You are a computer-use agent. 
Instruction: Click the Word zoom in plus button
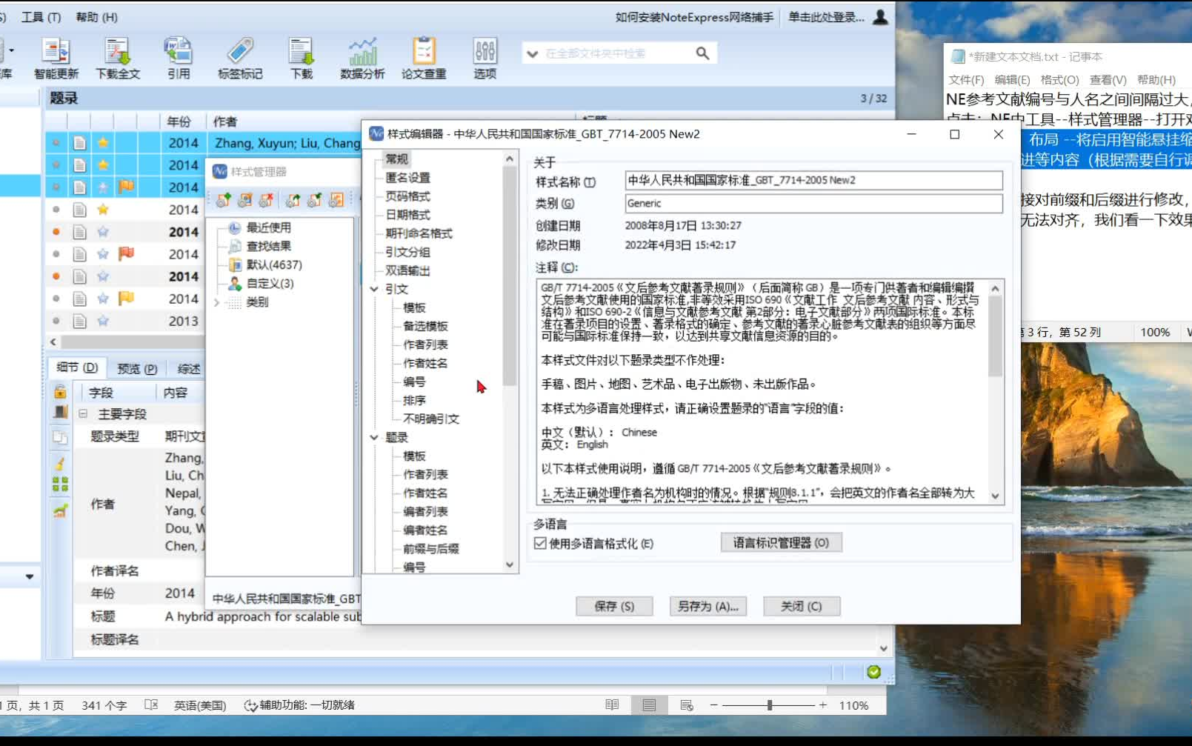pyautogui.click(x=822, y=705)
